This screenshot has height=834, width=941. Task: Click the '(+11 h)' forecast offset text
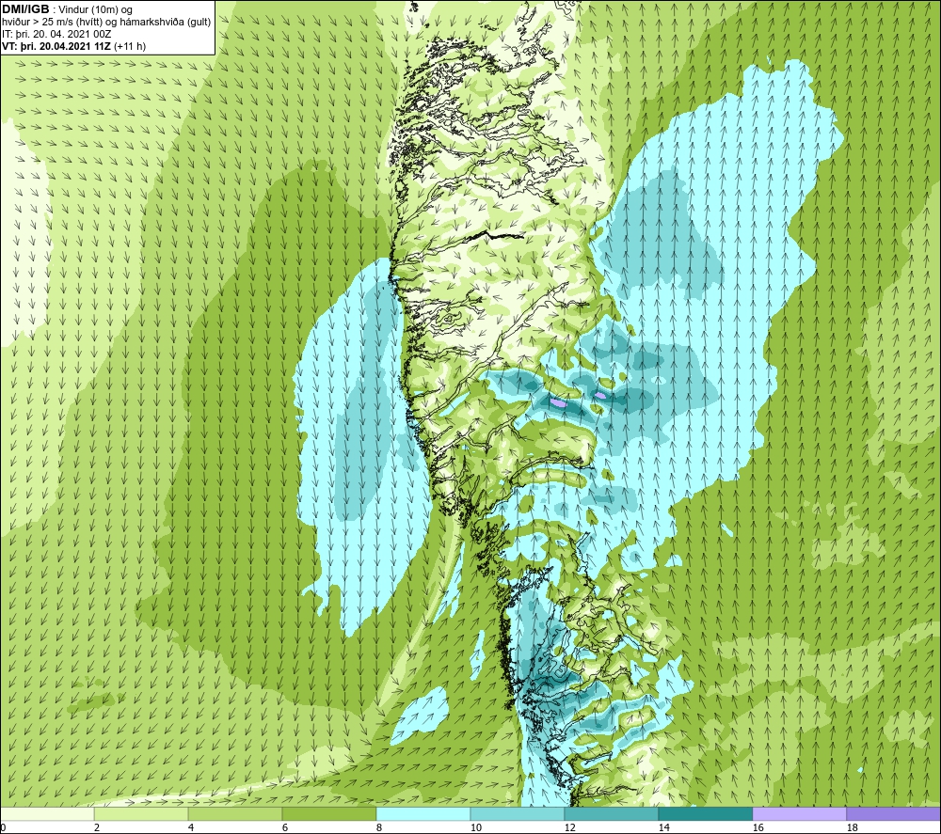click(130, 46)
